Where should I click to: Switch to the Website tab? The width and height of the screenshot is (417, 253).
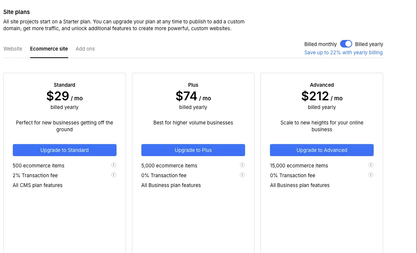coord(13,49)
